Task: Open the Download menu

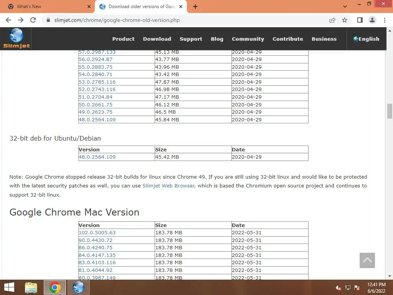Action: 157,39
